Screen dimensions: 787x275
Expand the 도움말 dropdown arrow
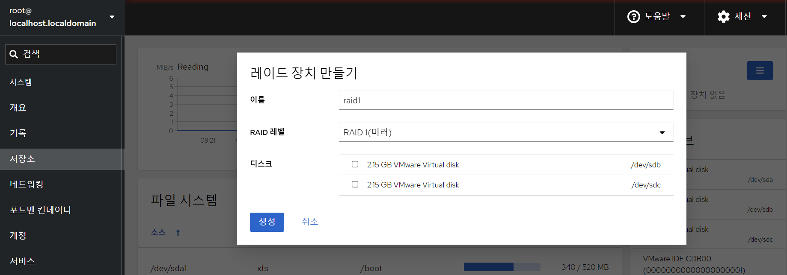click(683, 17)
